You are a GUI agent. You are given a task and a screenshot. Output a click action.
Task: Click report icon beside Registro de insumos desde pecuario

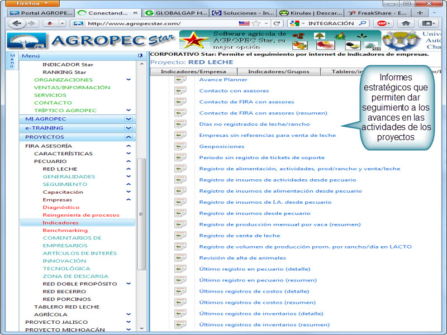coord(180,213)
